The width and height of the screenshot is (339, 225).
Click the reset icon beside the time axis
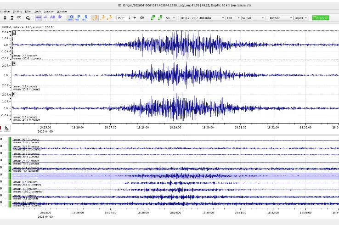pyautogui.click(x=7, y=128)
